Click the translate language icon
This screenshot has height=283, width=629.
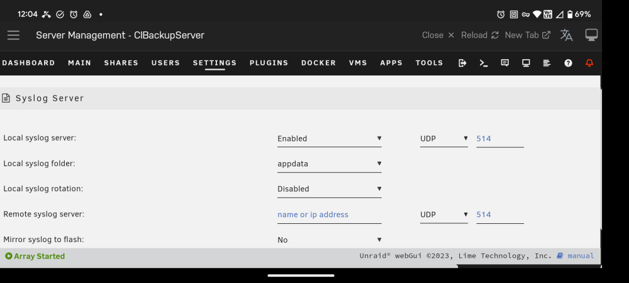point(566,35)
